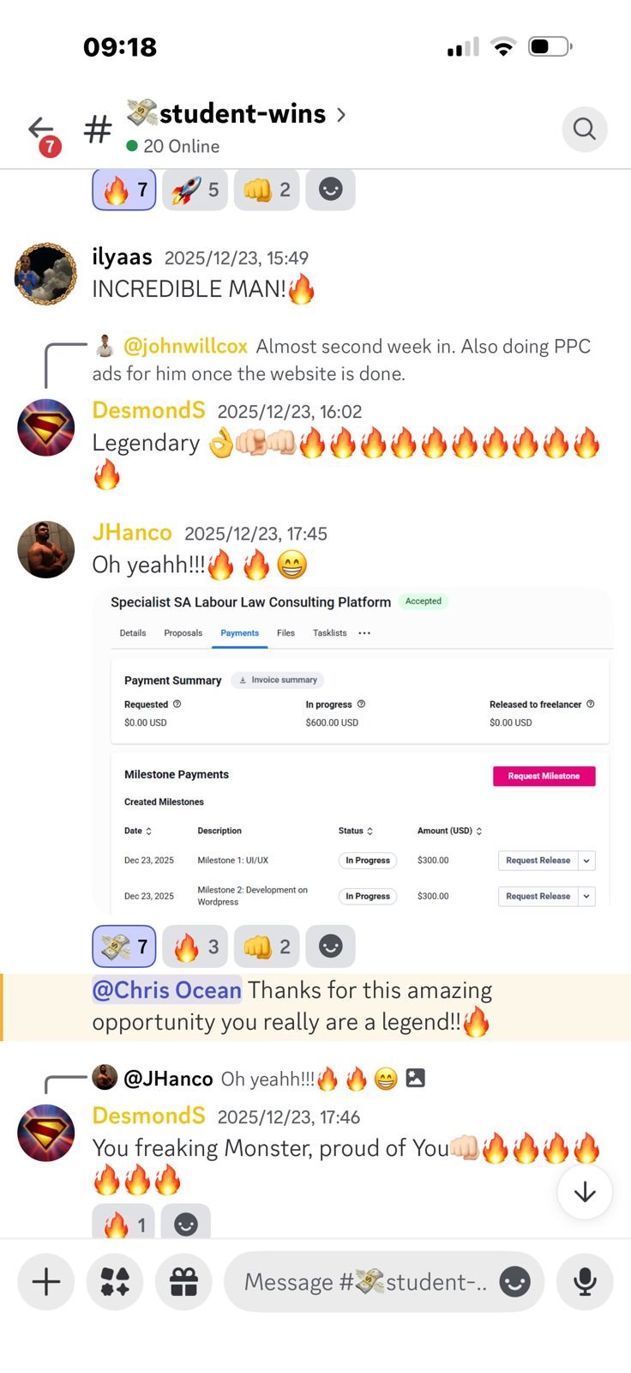Open the apps launcher icon
Viewport: 631px width, 1373px height.
[x=115, y=1282]
